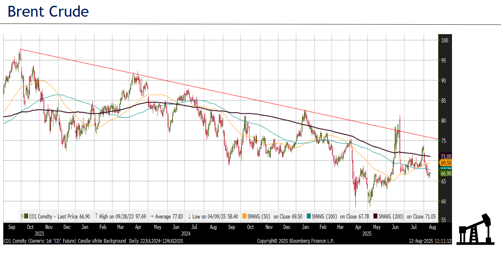
Task: Click the legend expand box before CO1 Comdty
Action: tap(22, 216)
